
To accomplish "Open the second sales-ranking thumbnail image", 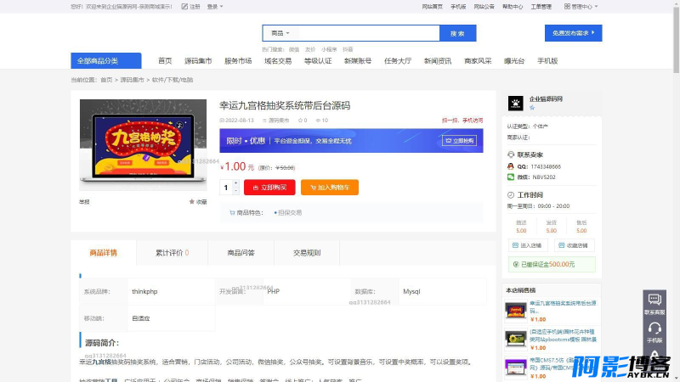I will point(516,339).
